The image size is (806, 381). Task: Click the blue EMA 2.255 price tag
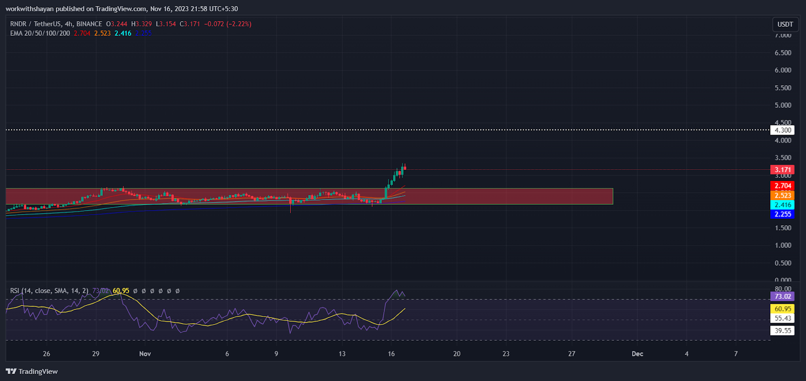point(782,214)
